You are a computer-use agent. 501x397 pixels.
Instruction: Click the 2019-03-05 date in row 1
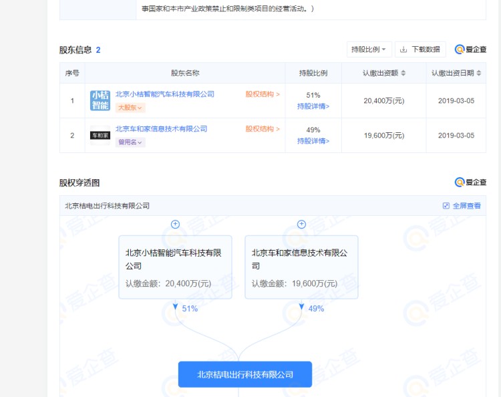(x=456, y=101)
